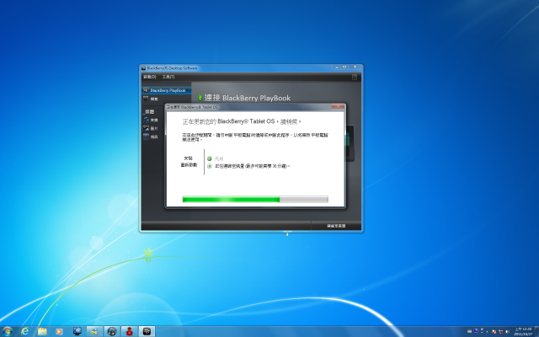Screen dimensions: 539x337
Task: Open the videos section with film icon
Action: (x=151, y=136)
